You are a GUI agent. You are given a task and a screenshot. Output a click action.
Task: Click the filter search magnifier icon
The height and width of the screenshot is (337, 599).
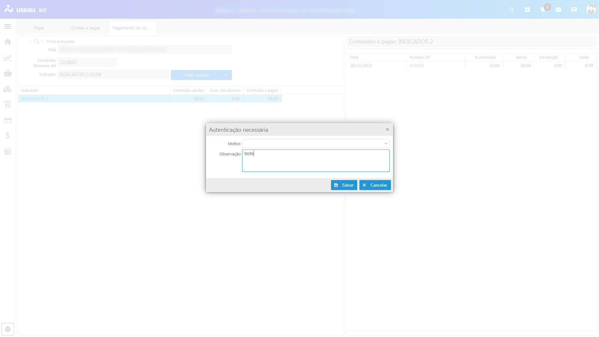pos(37,41)
